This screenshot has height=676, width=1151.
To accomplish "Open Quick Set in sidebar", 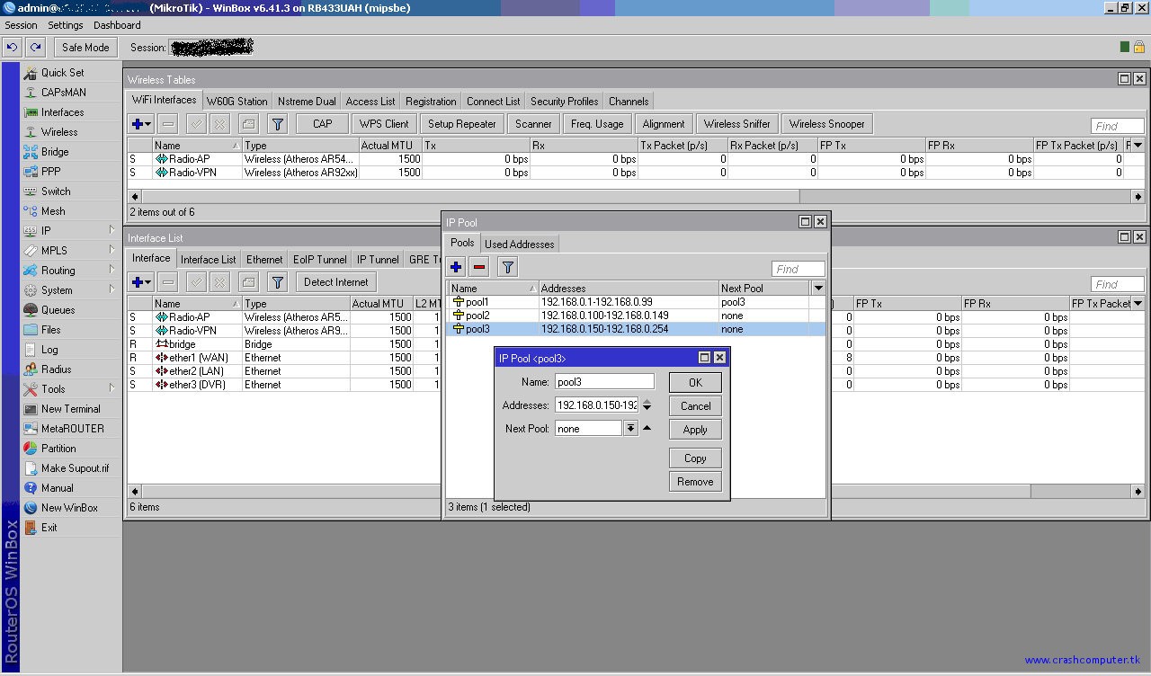I will coord(71,72).
